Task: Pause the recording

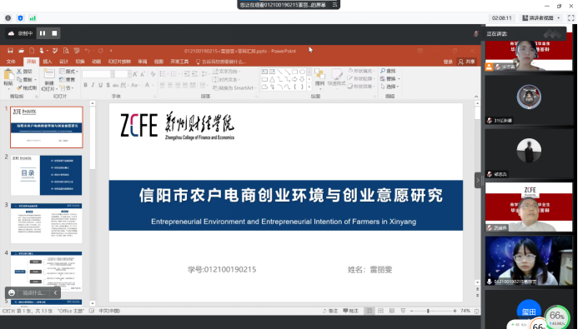Action: click(43, 33)
